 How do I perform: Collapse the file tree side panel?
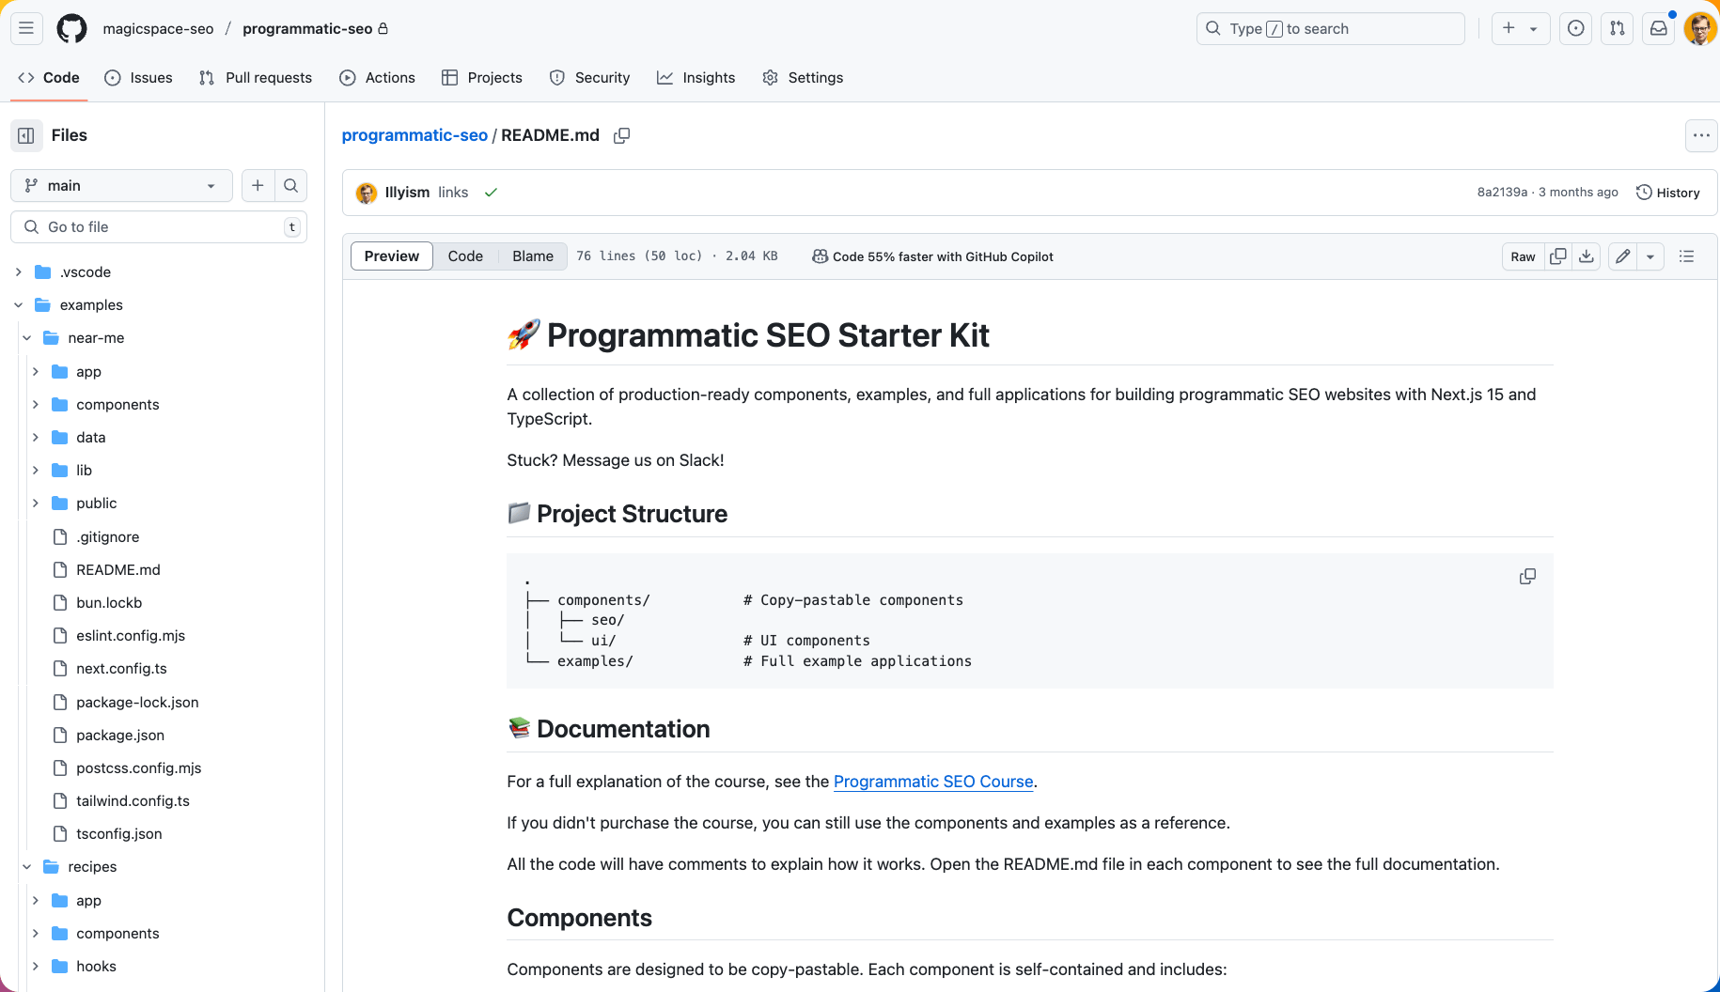click(26, 135)
